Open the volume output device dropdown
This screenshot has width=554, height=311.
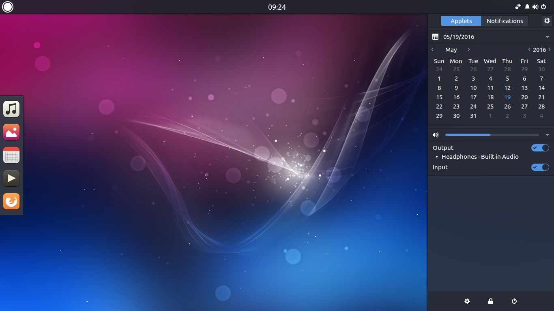pyautogui.click(x=547, y=135)
